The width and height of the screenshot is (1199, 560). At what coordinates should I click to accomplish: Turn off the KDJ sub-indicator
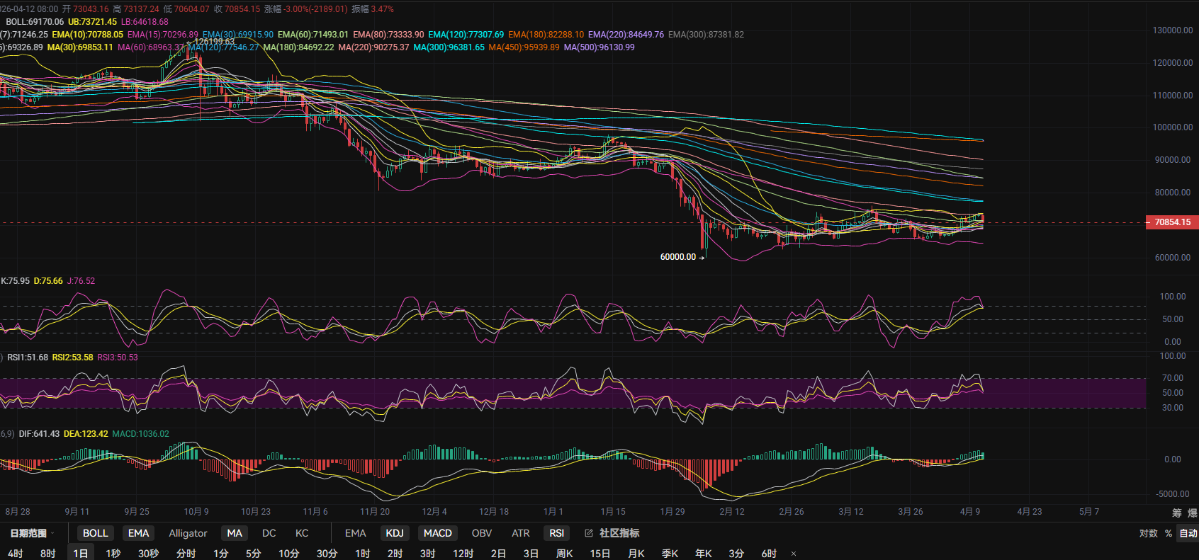pyautogui.click(x=395, y=533)
